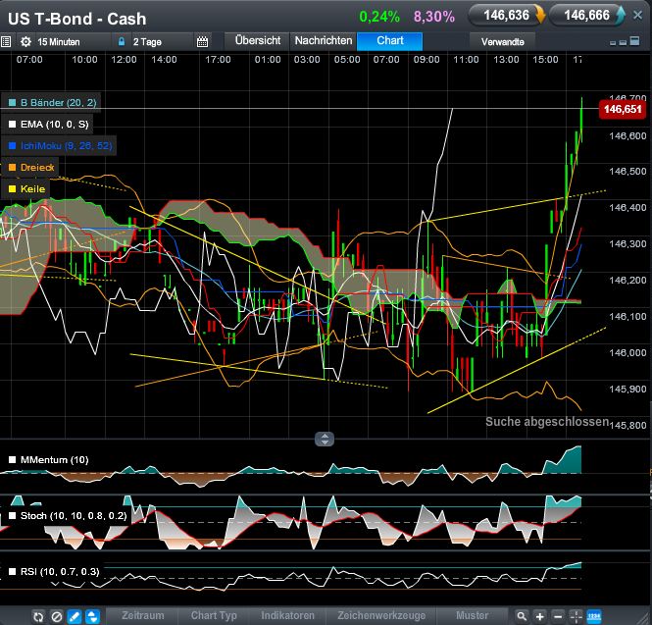Select the pencil drawing tool icon
Image resolution: width=652 pixels, height=625 pixels.
pyautogui.click(x=75, y=616)
